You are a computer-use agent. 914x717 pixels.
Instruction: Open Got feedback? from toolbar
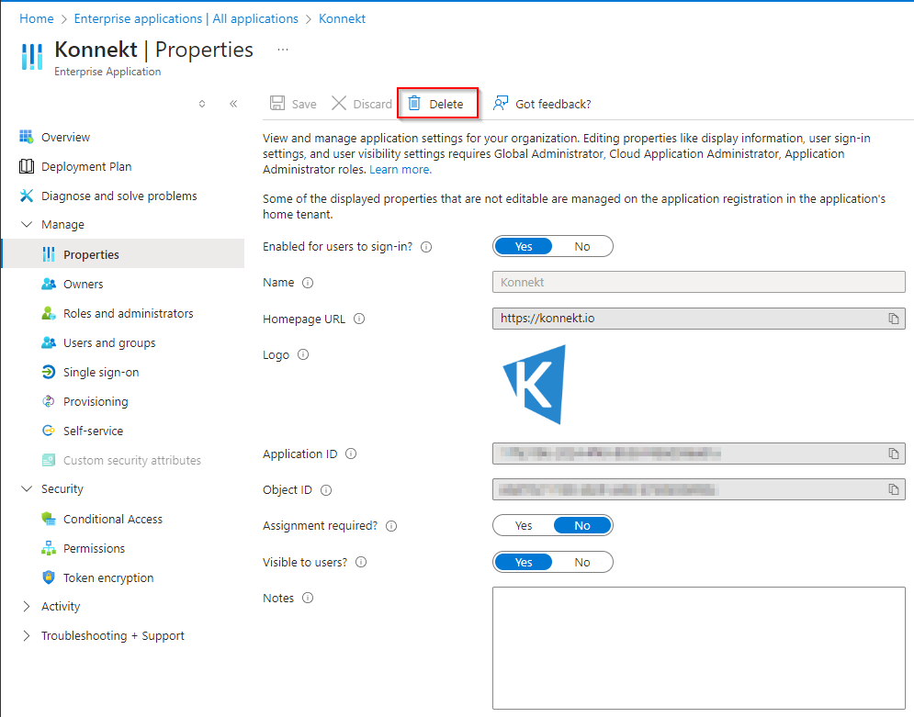pos(542,104)
